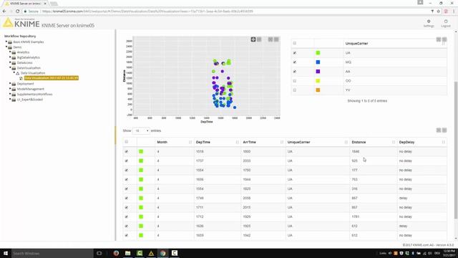Open Windows Start menu

[x=6, y=253]
